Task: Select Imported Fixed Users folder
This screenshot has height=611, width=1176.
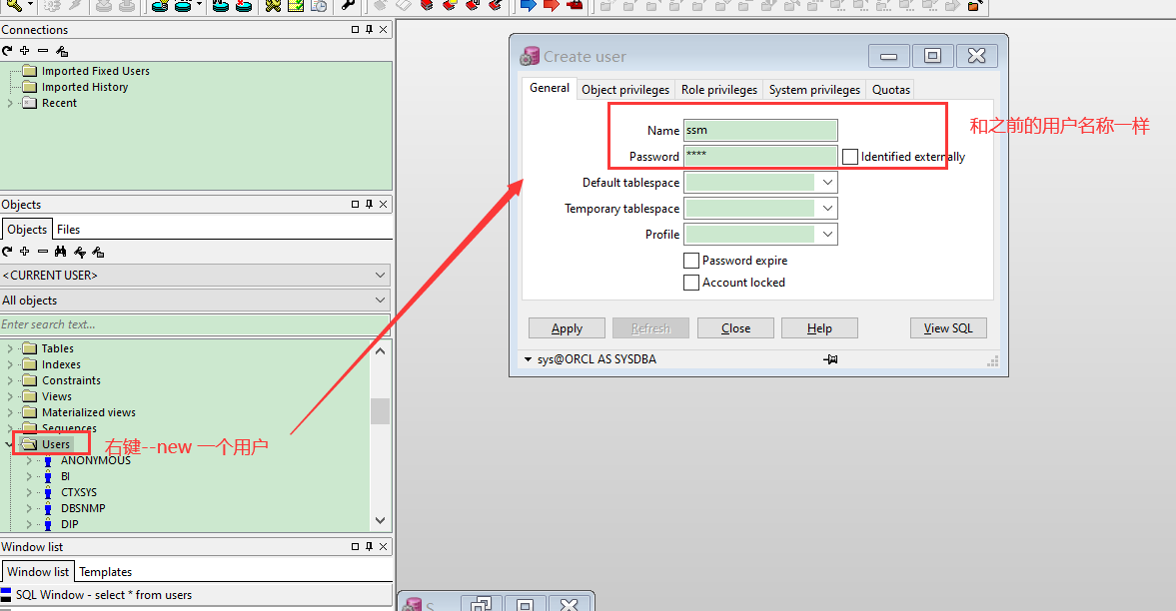Action: [x=95, y=71]
